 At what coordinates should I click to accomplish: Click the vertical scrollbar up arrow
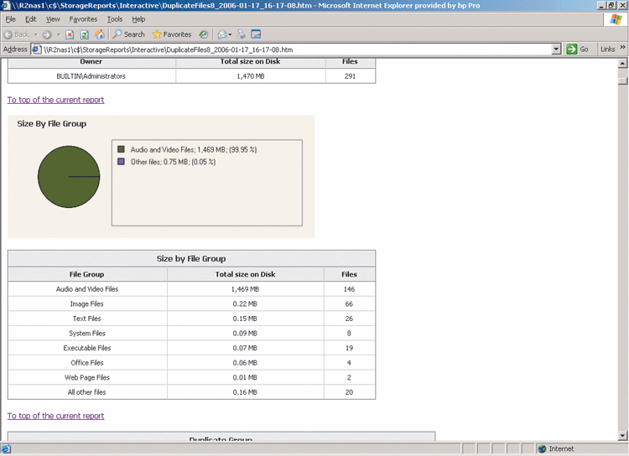pyautogui.click(x=622, y=64)
